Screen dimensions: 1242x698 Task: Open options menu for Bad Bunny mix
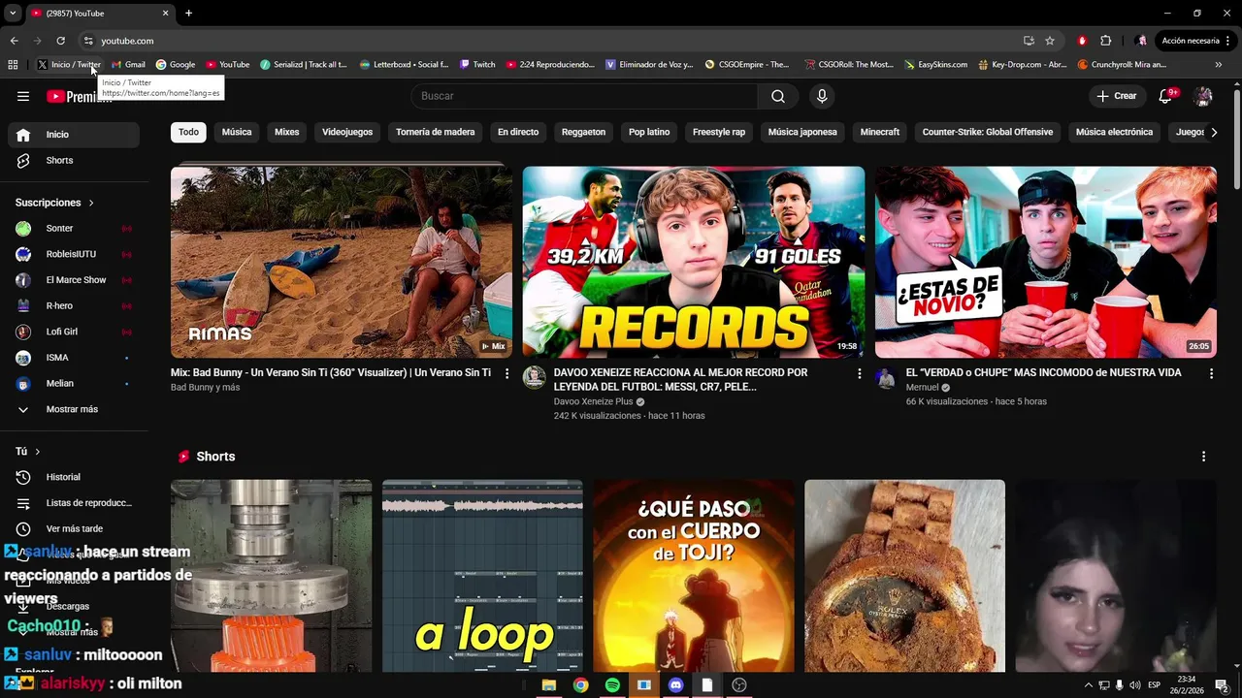tap(507, 373)
